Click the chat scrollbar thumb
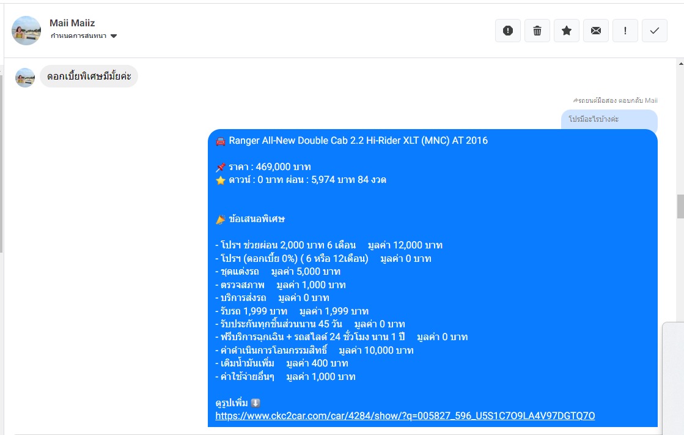Screen dimensions: 684x435 pos(680,206)
